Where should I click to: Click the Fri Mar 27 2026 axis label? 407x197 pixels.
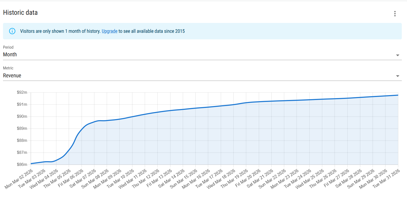coord(336,178)
